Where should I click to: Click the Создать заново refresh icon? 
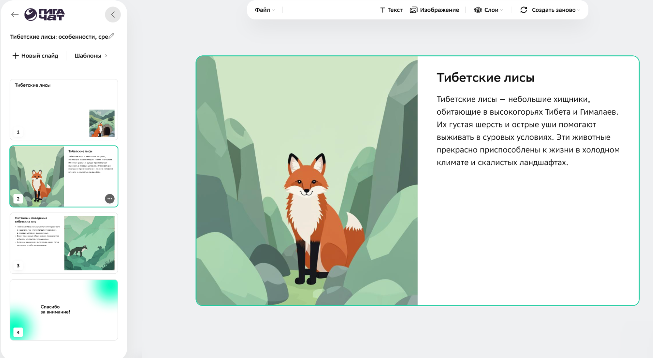(x=524, y=10)
